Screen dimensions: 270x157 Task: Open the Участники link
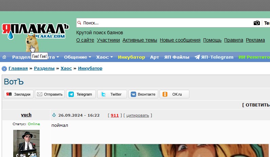coord(108,40)
